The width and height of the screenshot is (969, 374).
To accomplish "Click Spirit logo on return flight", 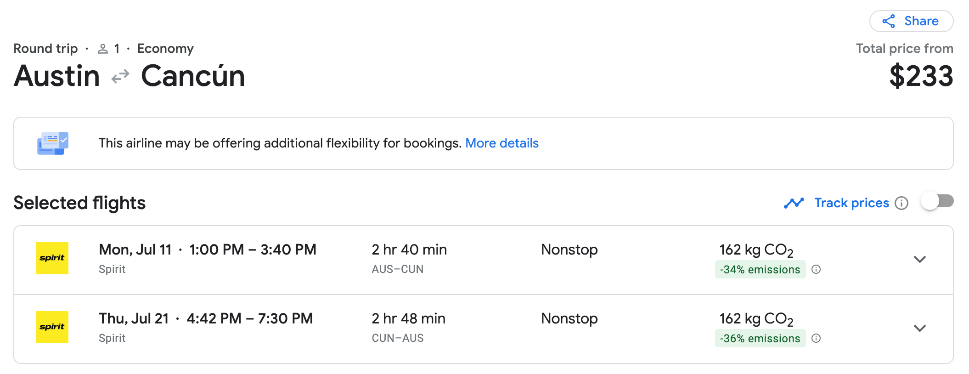I will click(52, 327).
